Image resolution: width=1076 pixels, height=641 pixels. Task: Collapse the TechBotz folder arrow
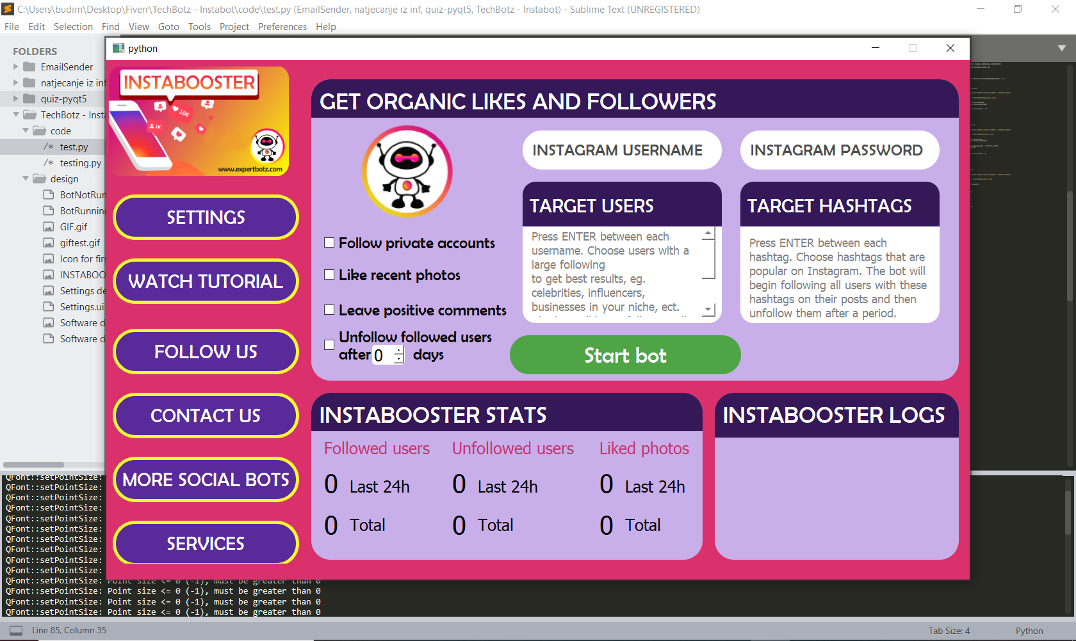pyautogui.click(x=16, y=115)
